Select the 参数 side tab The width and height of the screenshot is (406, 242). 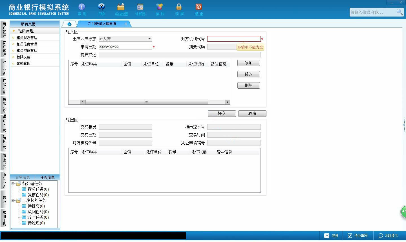pos(4,199)
